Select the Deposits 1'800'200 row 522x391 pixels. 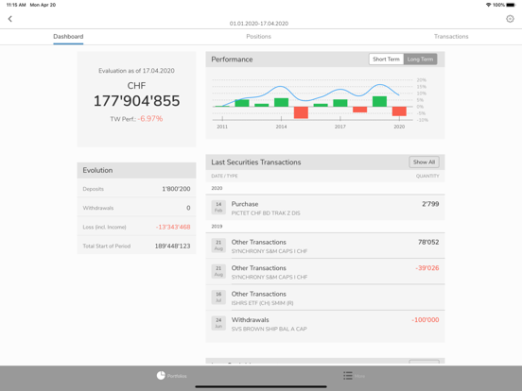click(136, 189)
